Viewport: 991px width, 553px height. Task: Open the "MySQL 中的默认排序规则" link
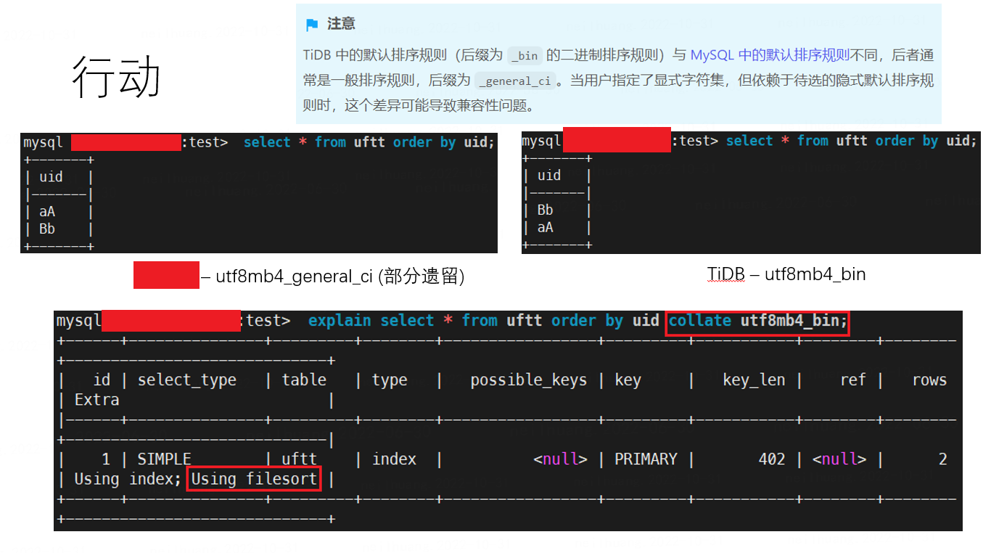[x=770, y=55]
